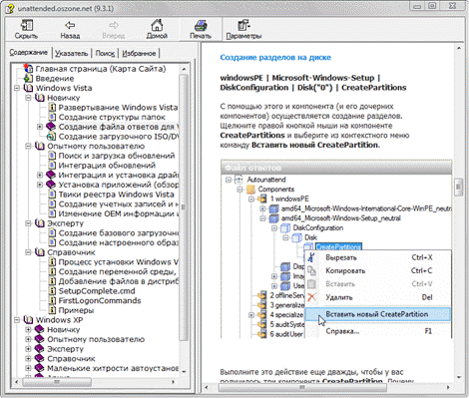469x398 pixels.
Task: Go back with the Назад button
Action: [x=70, y=29]
